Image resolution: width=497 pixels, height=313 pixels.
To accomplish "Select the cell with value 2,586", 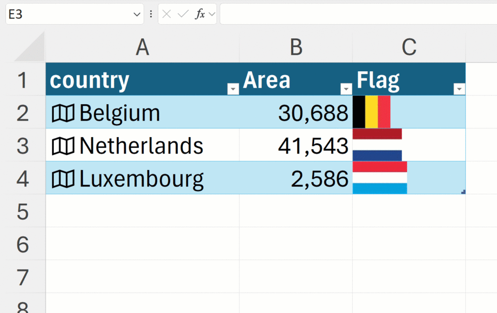I will (x=296, y=178).
